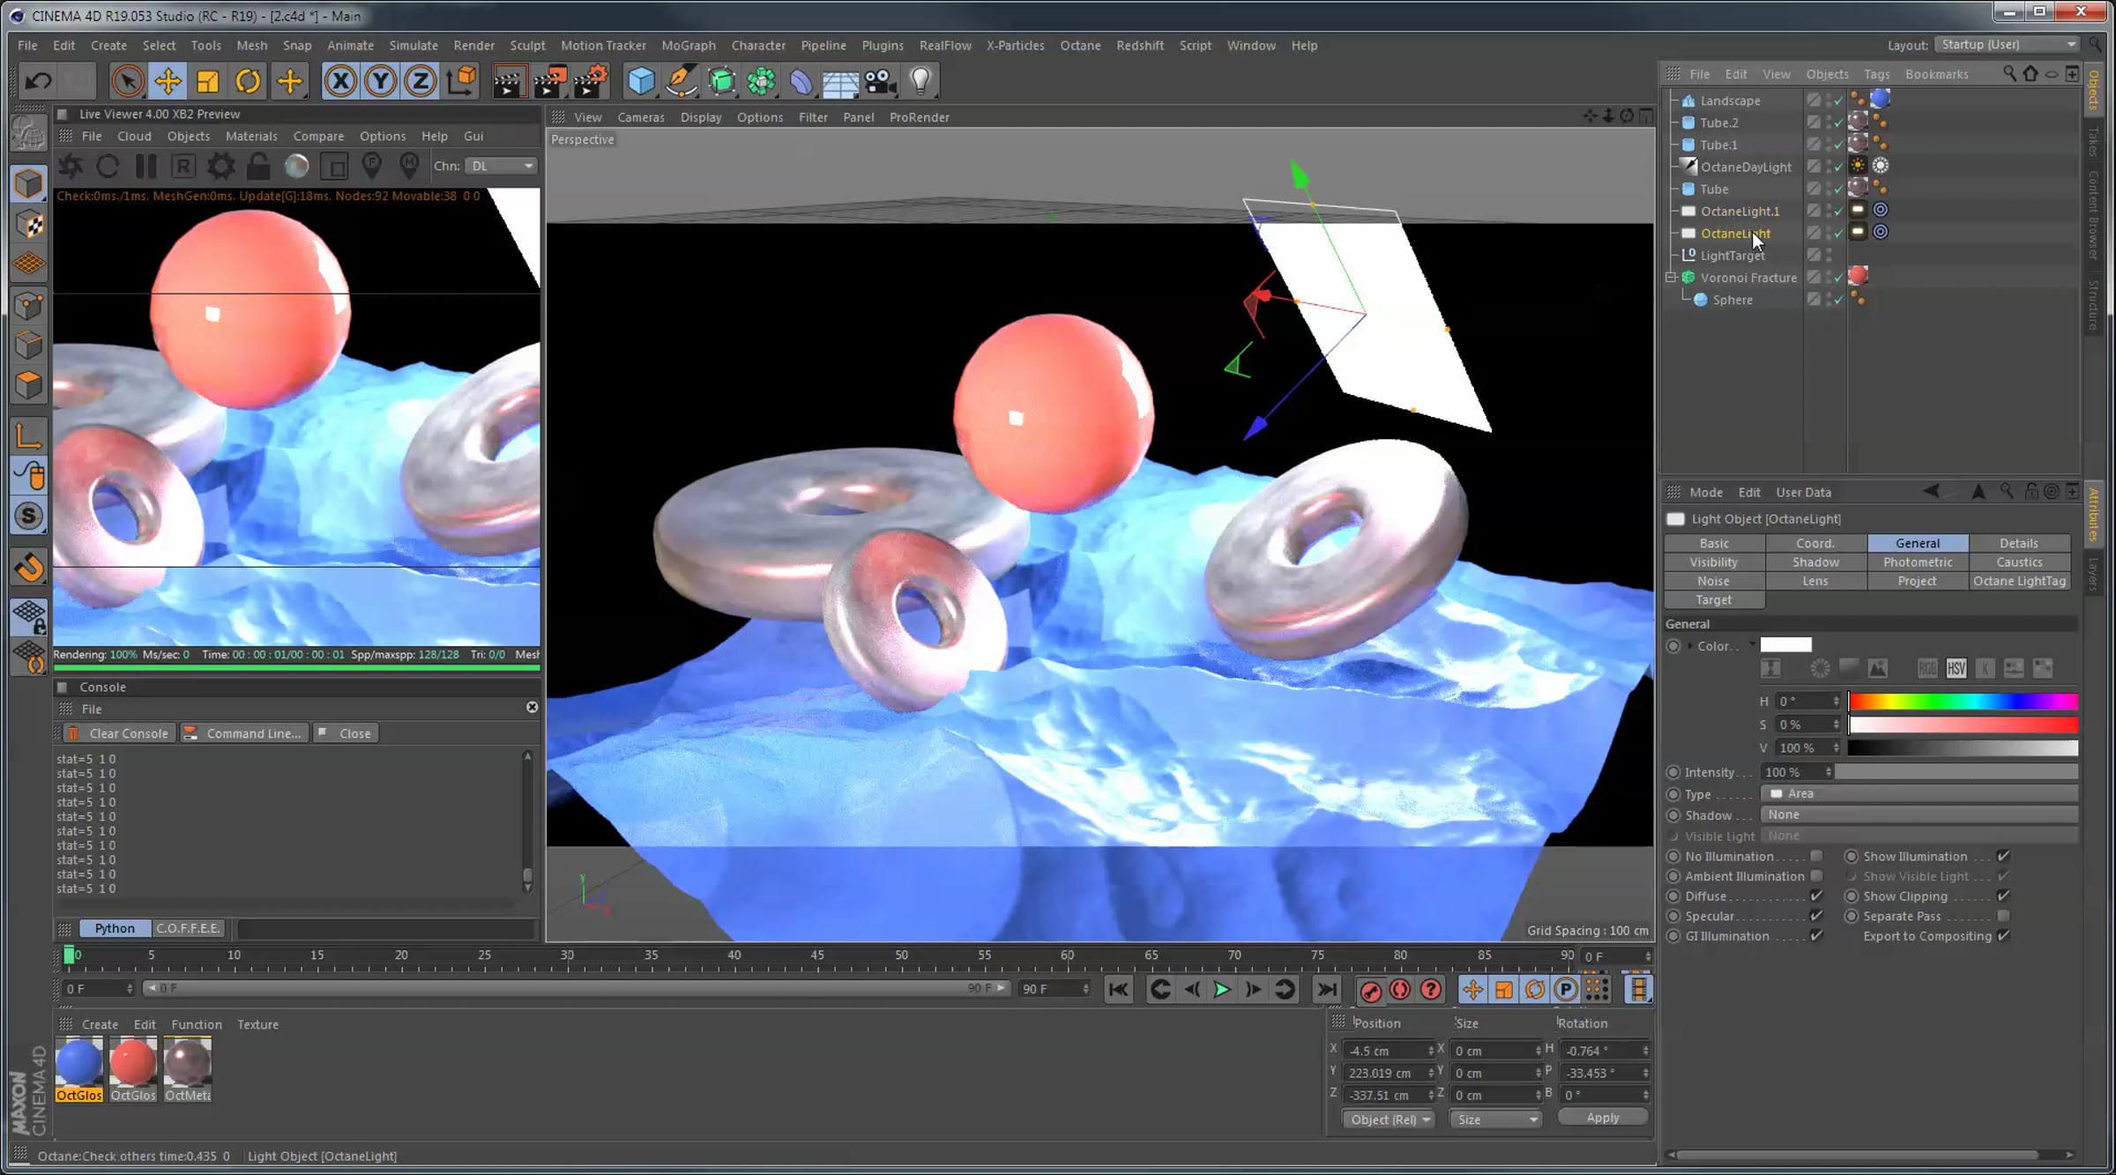Toggle the X-axis lock icon
This screenshot has height=1175, width=2116.
point(340,81)
